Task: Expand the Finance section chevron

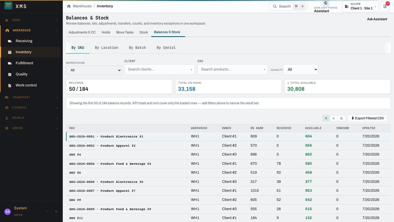Action: [57, 107]
